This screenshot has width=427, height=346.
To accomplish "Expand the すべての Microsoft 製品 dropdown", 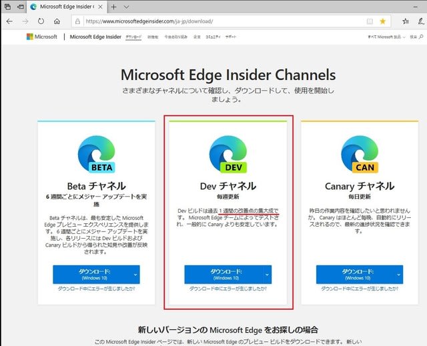I will tap(387, 37).
